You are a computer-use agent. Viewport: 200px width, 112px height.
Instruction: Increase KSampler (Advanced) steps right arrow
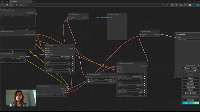(144, 81)
